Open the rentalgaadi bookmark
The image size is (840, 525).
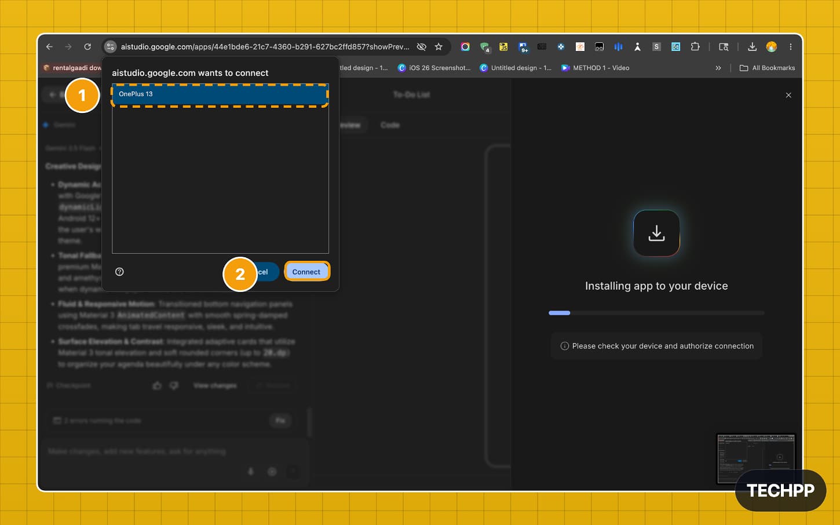click(x=72, y=68)
